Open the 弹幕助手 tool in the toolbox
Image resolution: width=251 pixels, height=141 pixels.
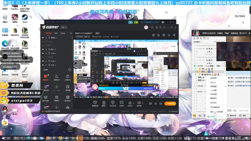point(45,77)
